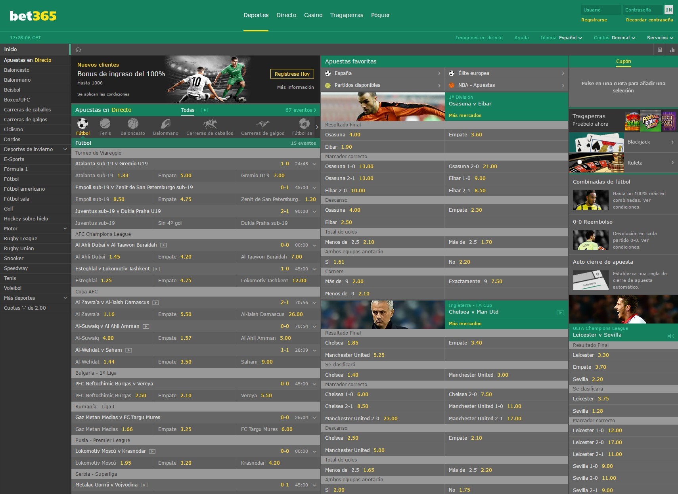Open stream icon for Metalac Gornji v Vojvodina
The height and width of the screenshot is (494, 678).
coord(144,485)
